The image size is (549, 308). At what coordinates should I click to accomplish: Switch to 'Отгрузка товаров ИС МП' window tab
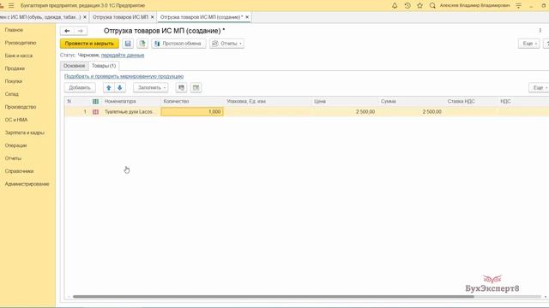[x=120, y=17]
